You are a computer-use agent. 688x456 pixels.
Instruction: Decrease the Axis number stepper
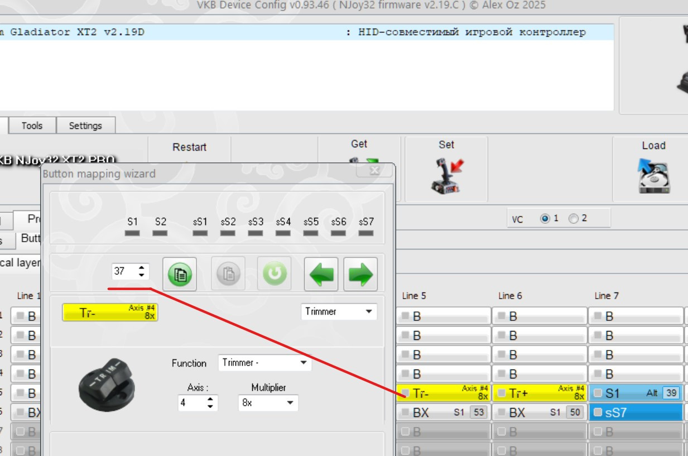pos(210,406)
